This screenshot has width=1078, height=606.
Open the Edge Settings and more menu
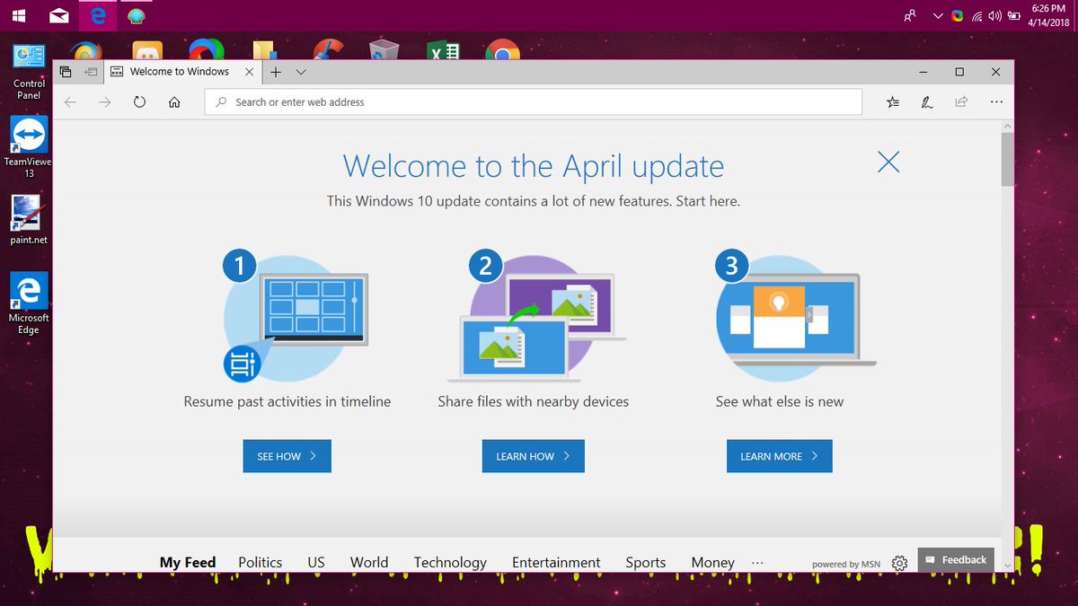click(x=996, y=101)
